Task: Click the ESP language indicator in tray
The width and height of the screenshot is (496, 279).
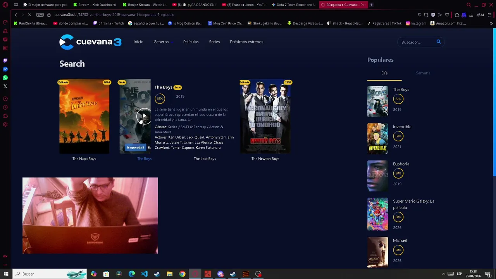Action: coord(459,274)
